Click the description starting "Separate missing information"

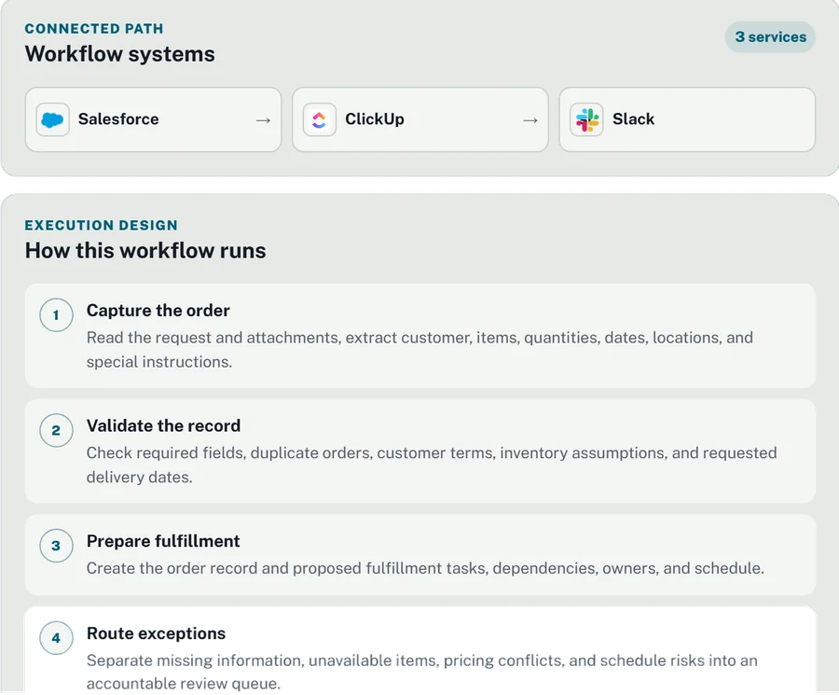tap(422, 672)
